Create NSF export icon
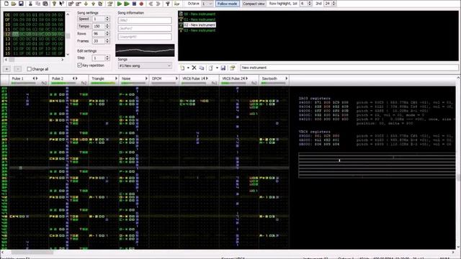The width and height of the screenshot is (461, 259). pos(176,4)
